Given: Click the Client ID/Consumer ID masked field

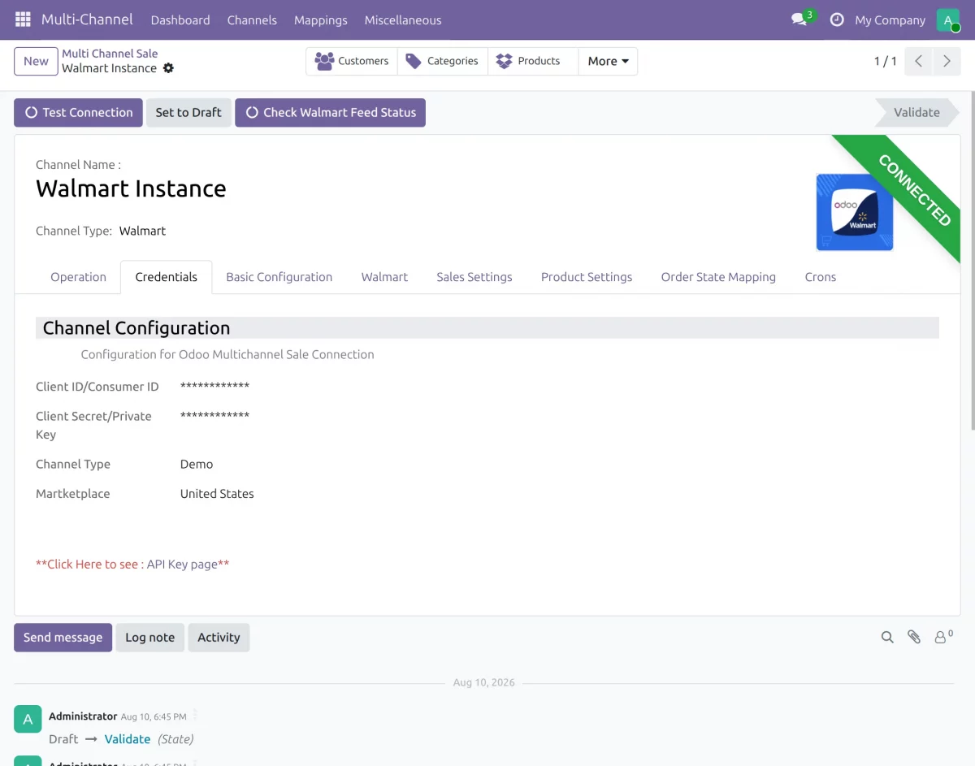Looking at the screenshot, I should pyautogui.click(x=214, y=387).
